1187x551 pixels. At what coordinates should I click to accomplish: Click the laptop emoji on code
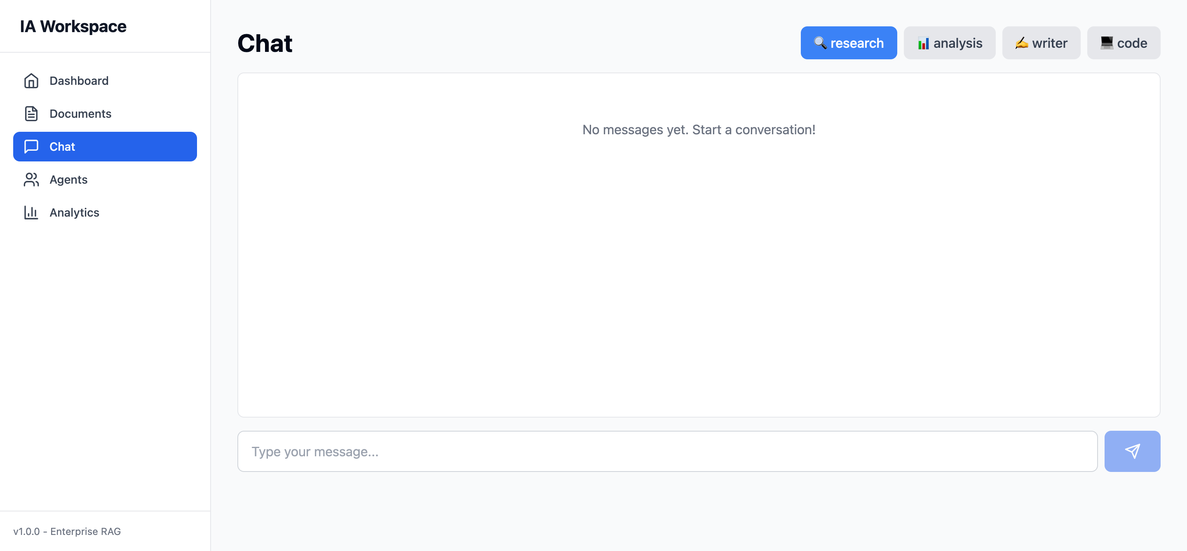point(1106,43)
